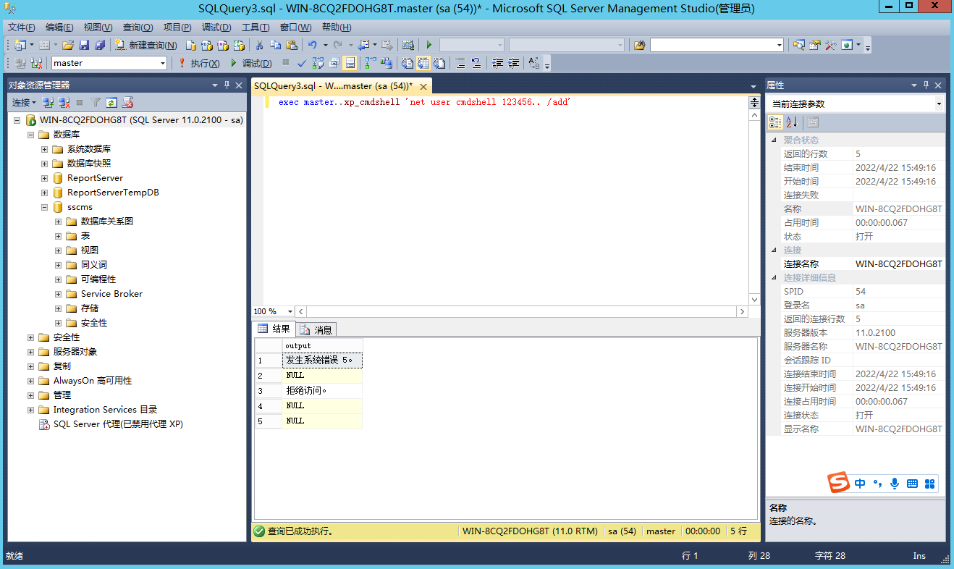
Task: Toggle Include Client Statistics
Action: tap(386, 63)
